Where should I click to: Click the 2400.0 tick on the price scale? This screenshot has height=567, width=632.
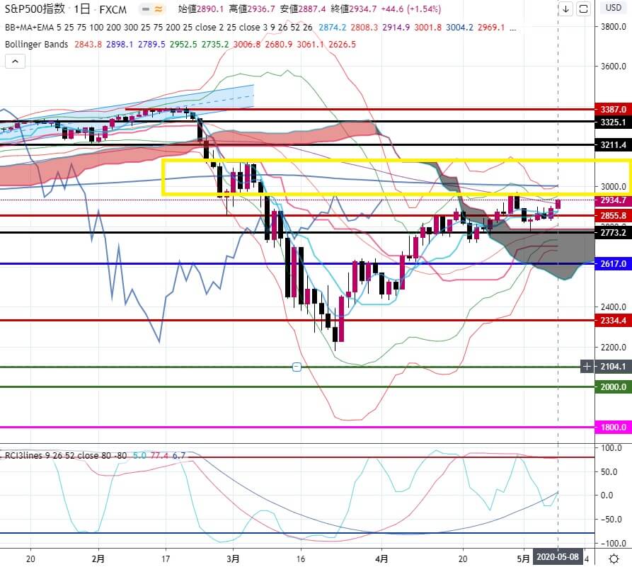point(613,307)
